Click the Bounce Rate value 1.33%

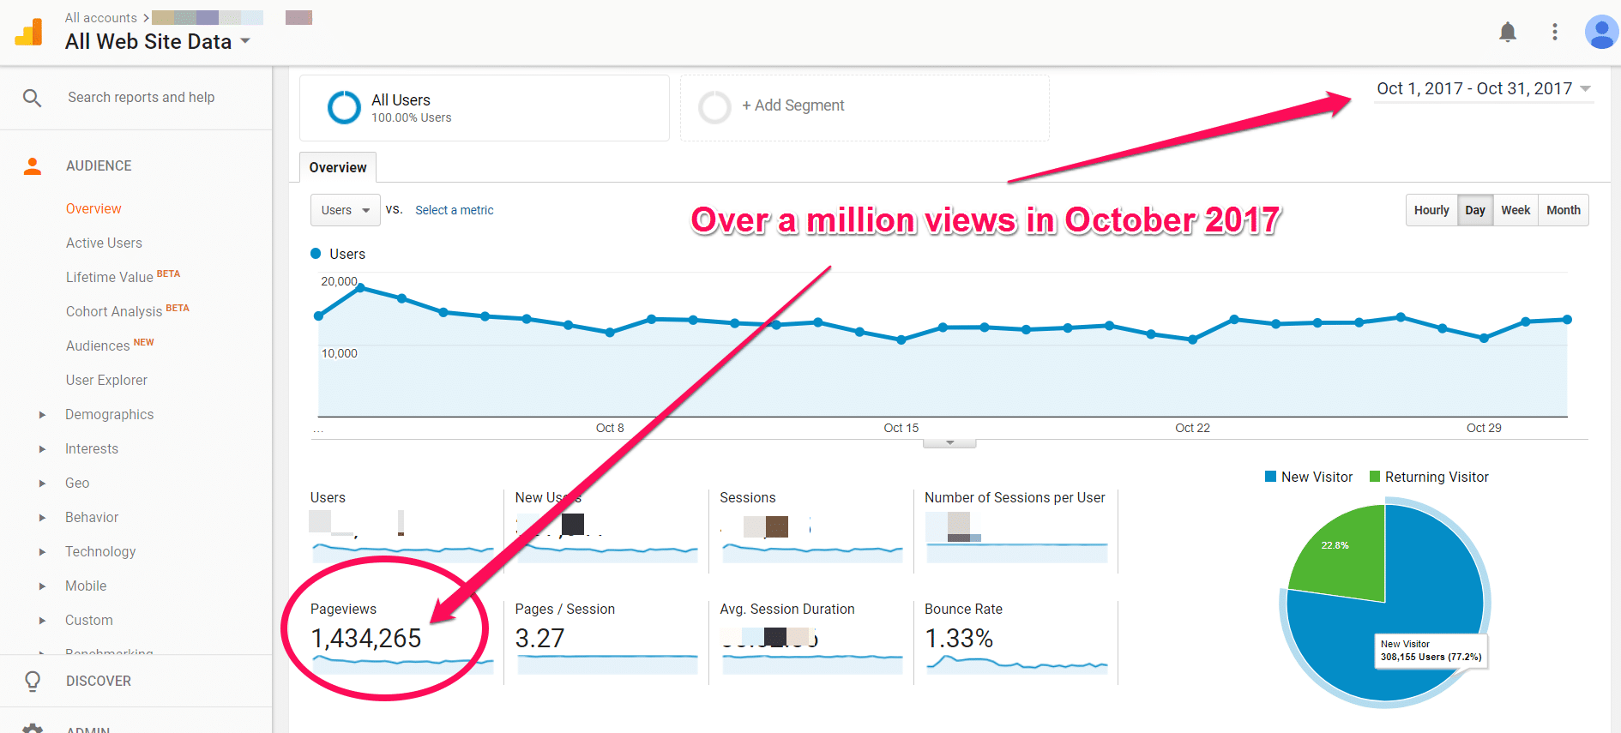959,639
